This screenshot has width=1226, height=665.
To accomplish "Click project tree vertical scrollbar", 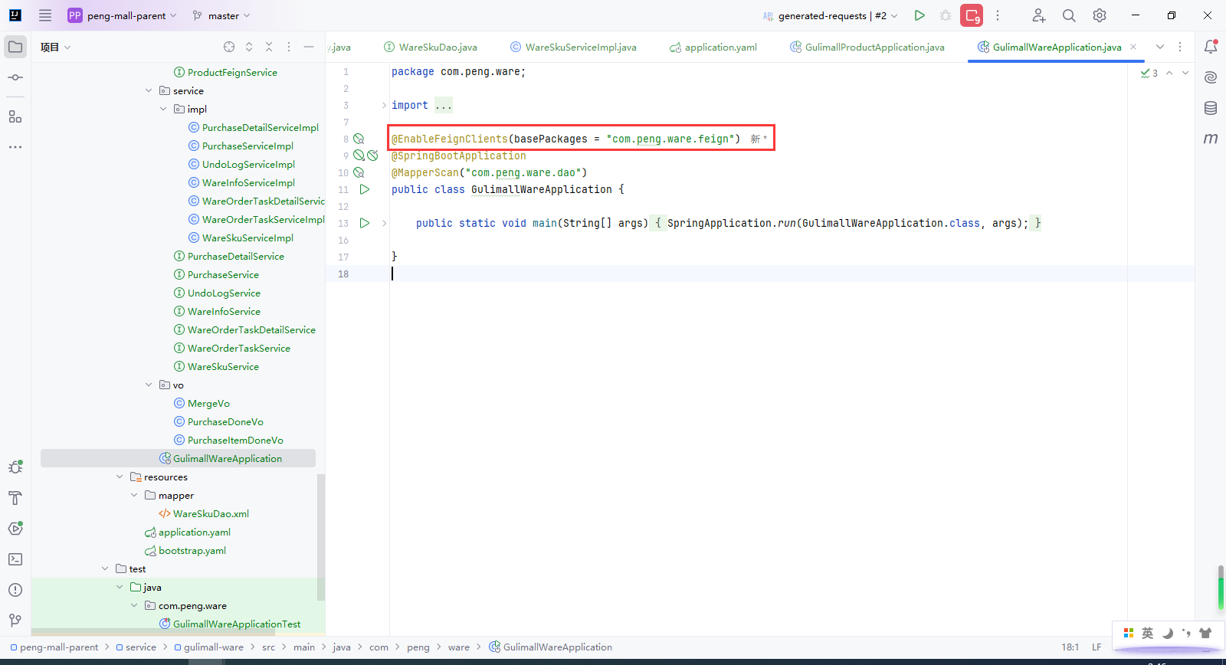I will coord(321,536).
